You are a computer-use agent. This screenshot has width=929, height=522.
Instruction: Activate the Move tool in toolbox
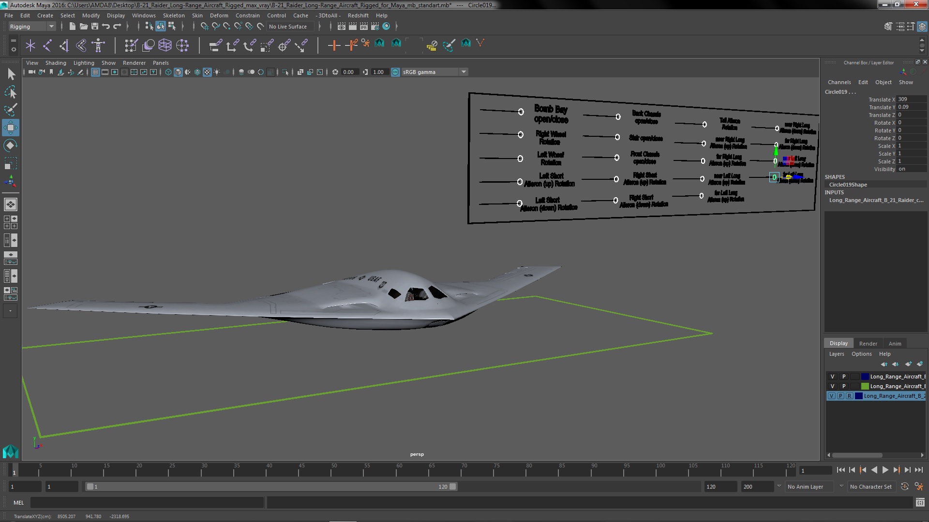tap(11, 128)
